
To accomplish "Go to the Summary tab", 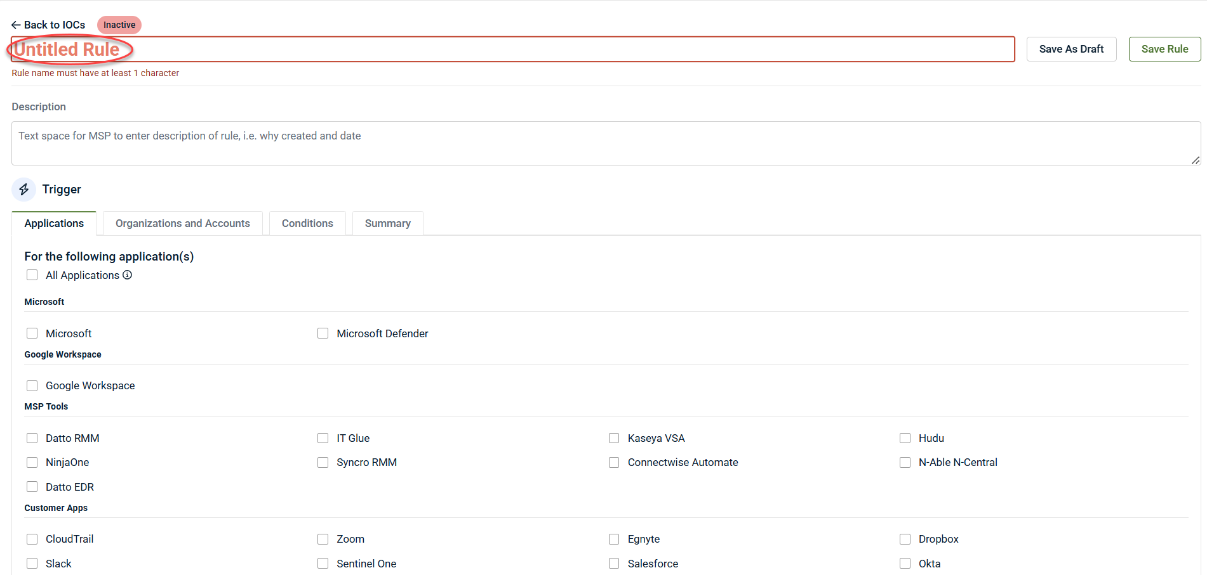I will click(387, 223).
